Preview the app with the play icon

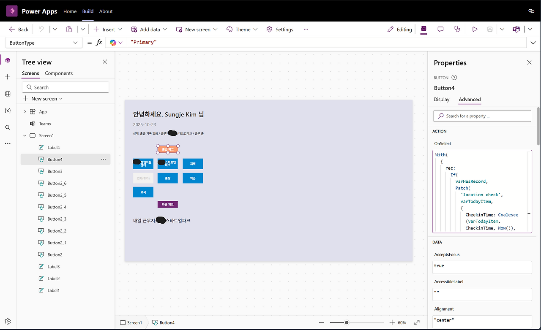point(475,29)
